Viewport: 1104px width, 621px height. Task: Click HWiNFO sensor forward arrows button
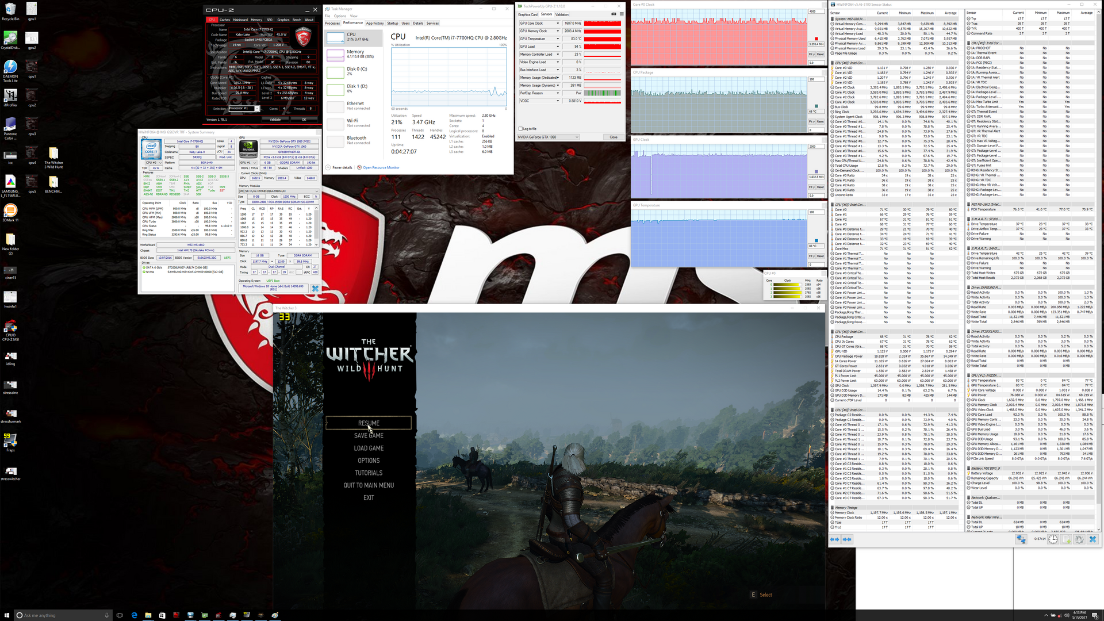(x=847, y=539)
